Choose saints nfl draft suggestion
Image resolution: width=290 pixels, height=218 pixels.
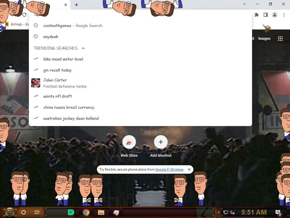pyautogui.click(x=140, y=96)
